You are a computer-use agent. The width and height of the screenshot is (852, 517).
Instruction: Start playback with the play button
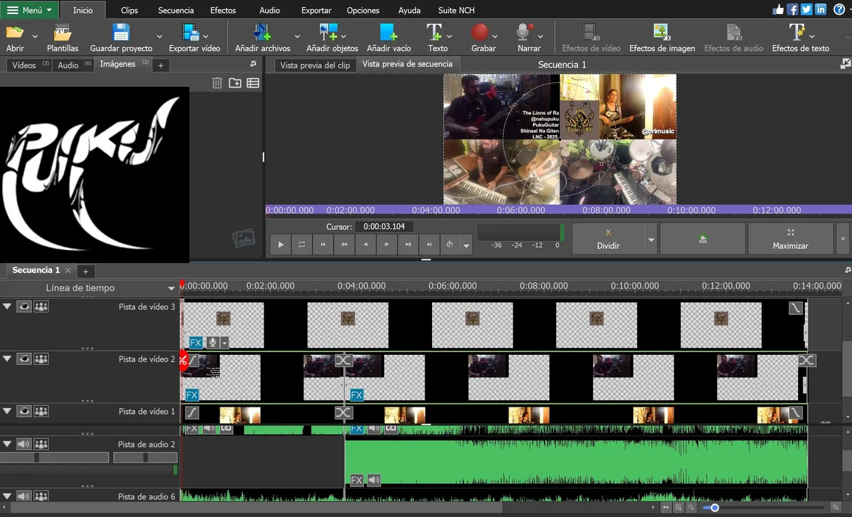pyautogui.click(x=280, y=245)
